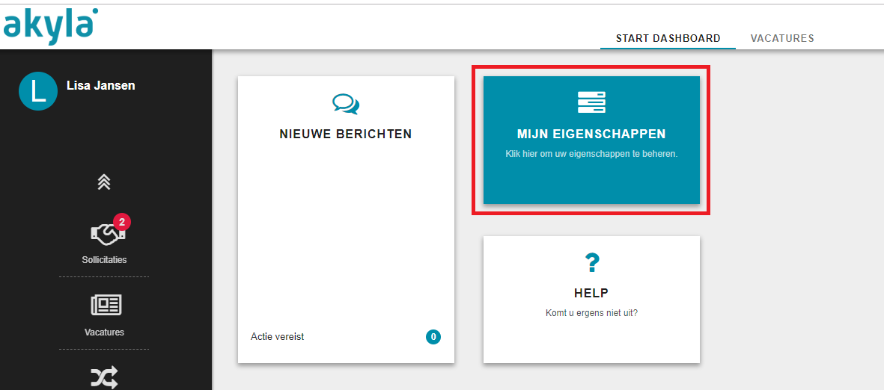Click 'Komt u ergens niet uit?' text
The height and width of the screenshot is (390, 884).
591,313
